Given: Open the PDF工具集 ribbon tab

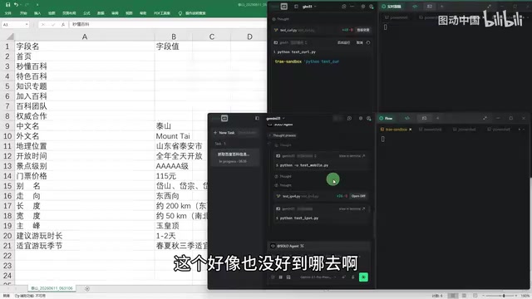Looking at the screenshot, I should point(162,13).
